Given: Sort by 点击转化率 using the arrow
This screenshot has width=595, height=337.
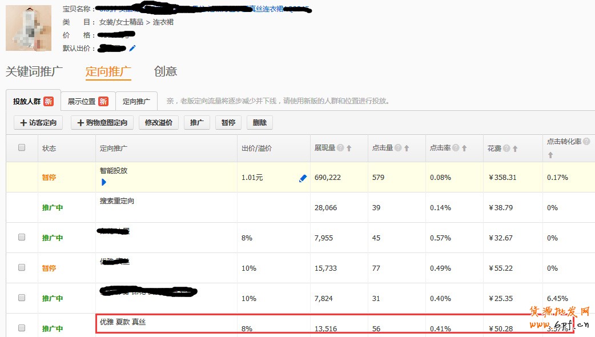Looking at the screenshot, I should pyautogui.click(x=550, y=155).
